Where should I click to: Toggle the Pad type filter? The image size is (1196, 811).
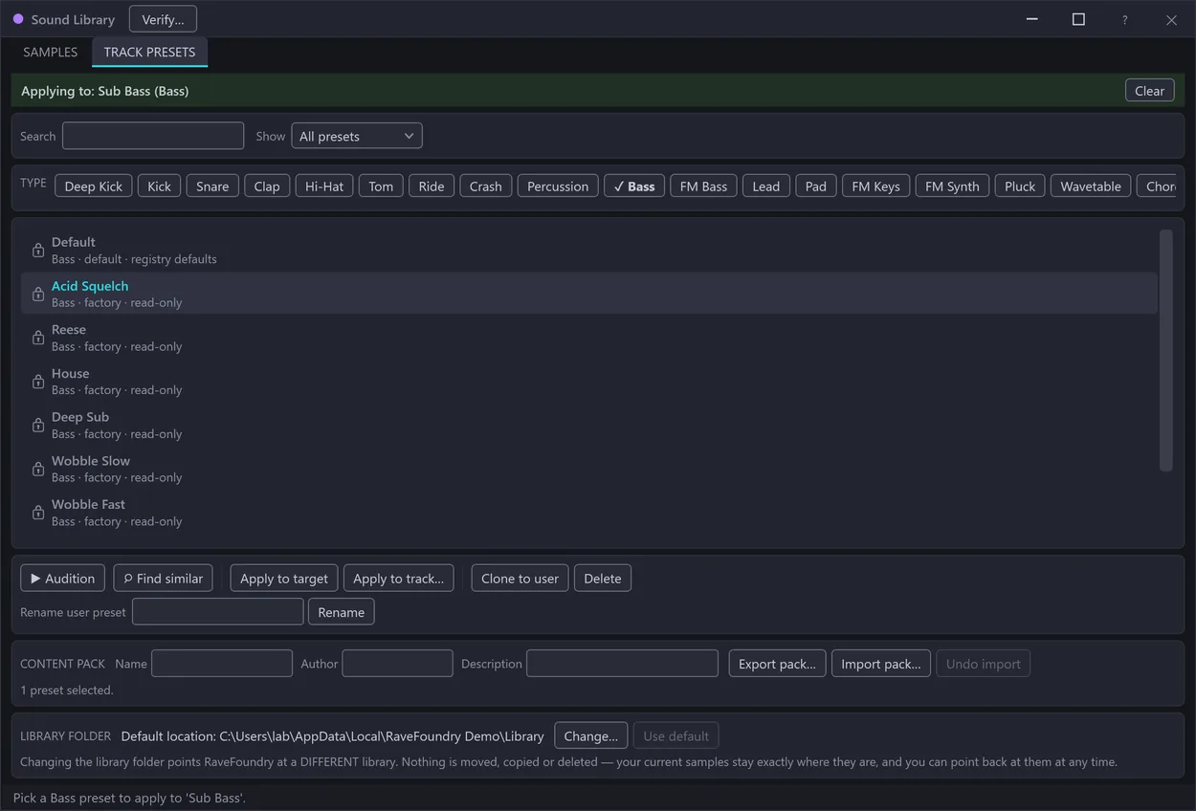click(816, 186)
